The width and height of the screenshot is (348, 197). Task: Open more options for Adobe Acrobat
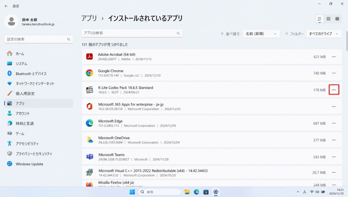(x=334, y=57)
